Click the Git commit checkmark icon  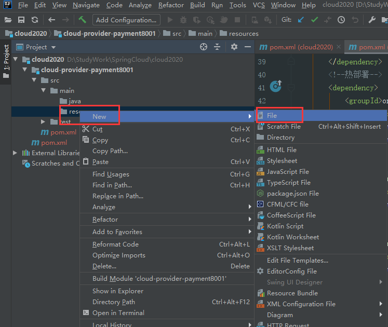pos(315,20)
